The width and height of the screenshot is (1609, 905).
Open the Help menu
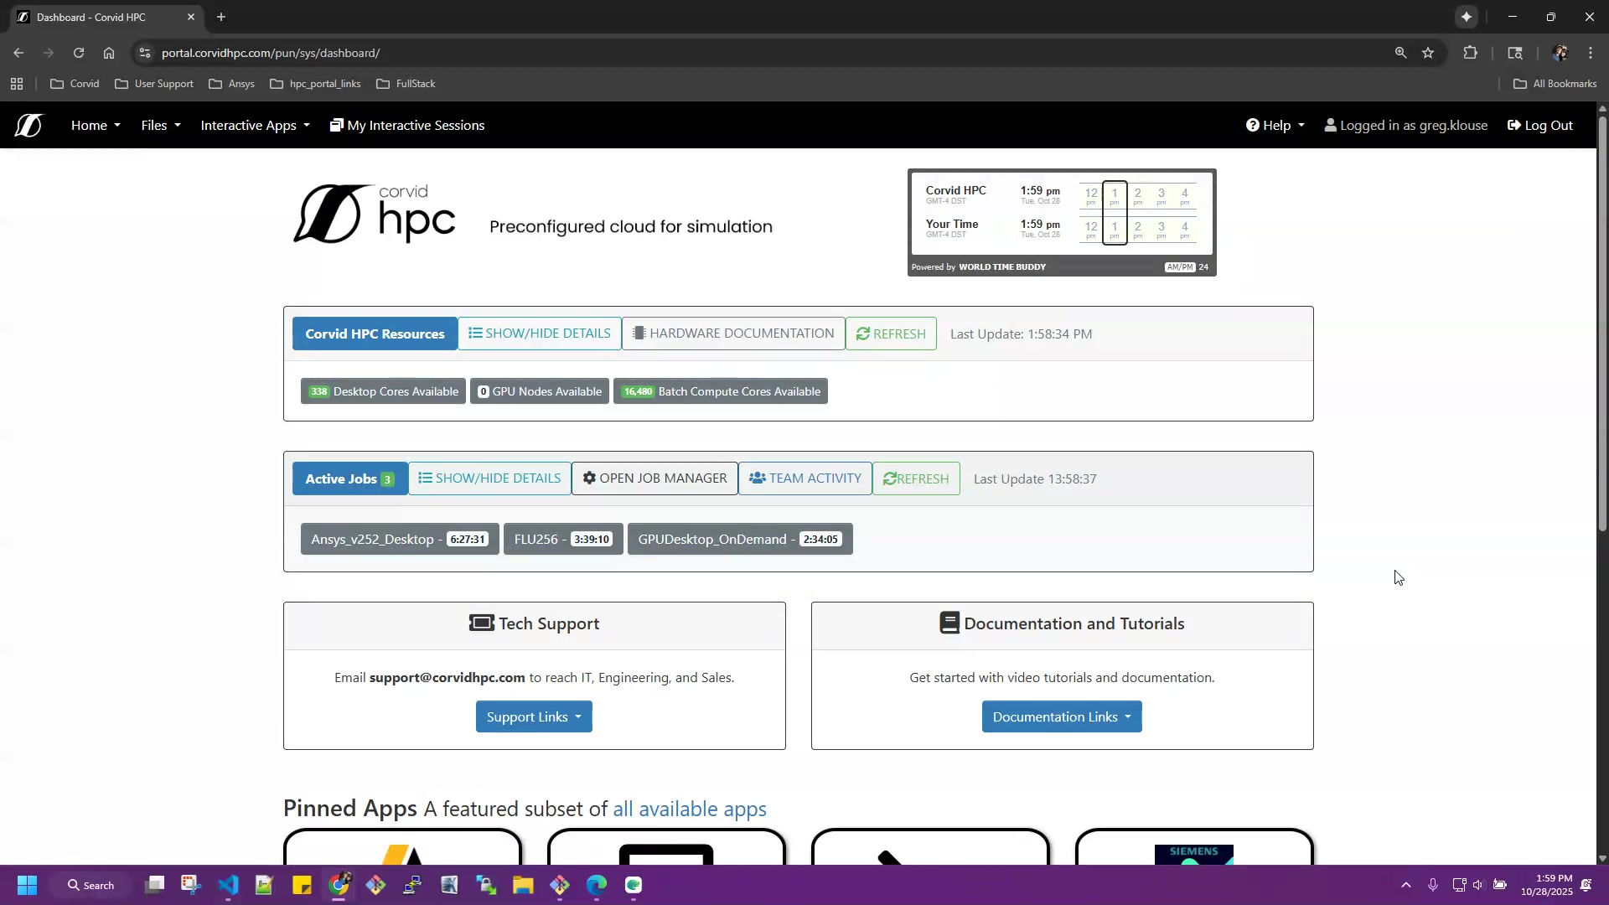click(1275, 126)
